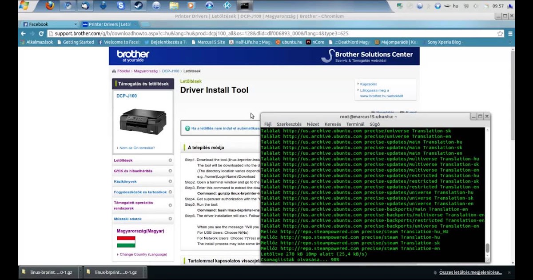Click the 09.57 clock in tray
533x280 pixels.
coord(498,6)
